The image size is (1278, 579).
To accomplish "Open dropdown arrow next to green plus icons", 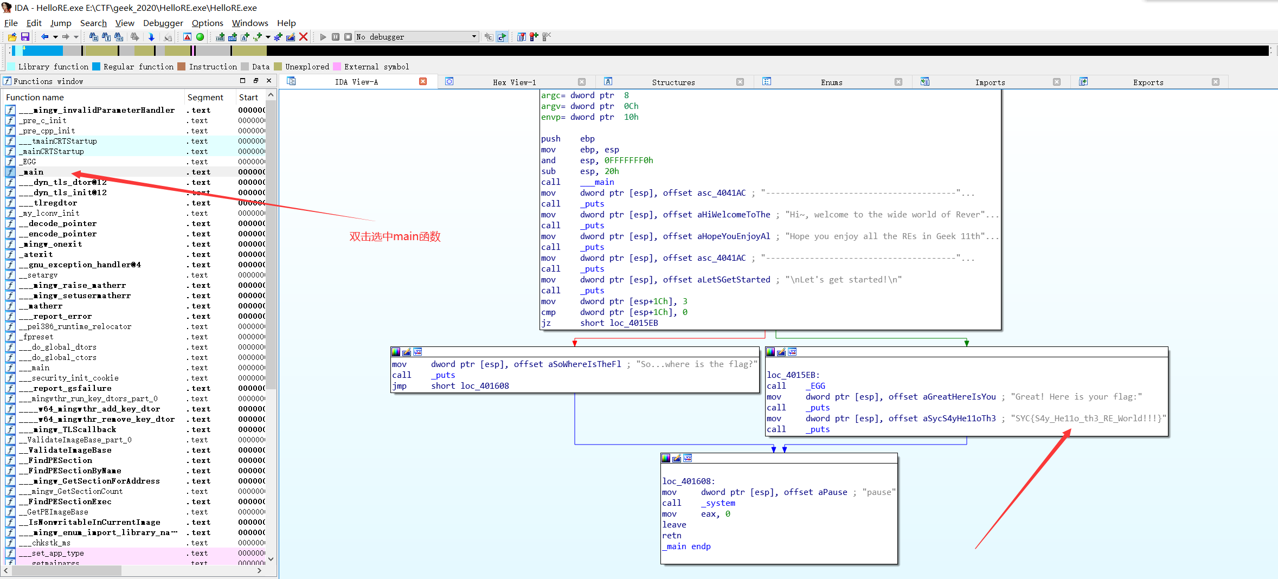I will [x=268, y=37].
